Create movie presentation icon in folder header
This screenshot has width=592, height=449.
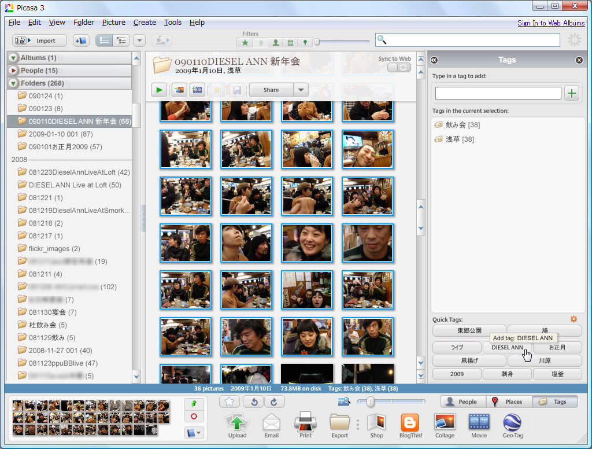[x=197, y=90]
